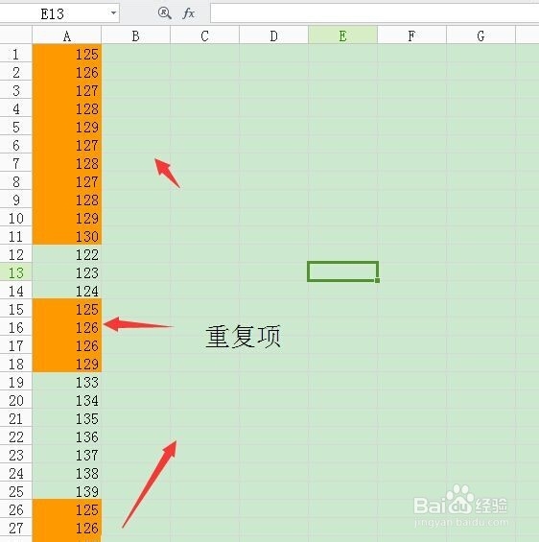Viewport: 539px width, 542px height.
Task: Click cell A27 with value 126
Action: [67, 528]
